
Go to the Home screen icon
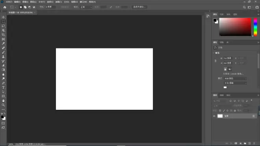click(5, 7)
